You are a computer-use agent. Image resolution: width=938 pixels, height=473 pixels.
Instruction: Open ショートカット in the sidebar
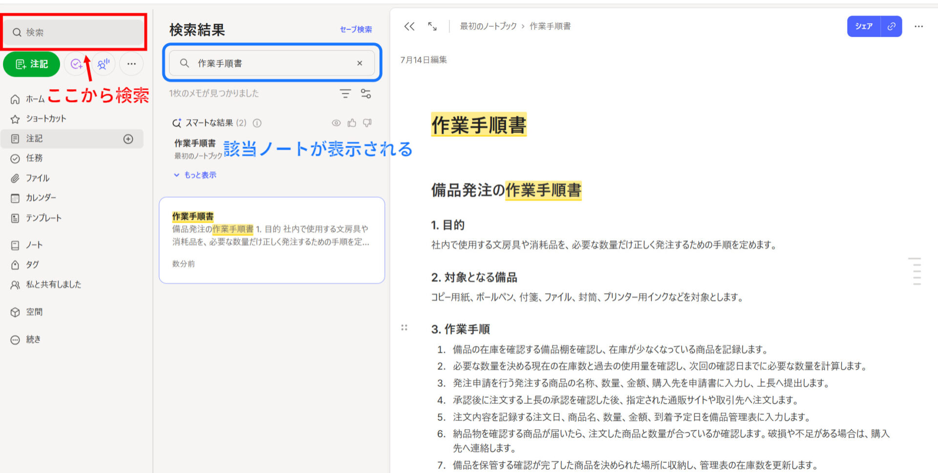point(39,118)
